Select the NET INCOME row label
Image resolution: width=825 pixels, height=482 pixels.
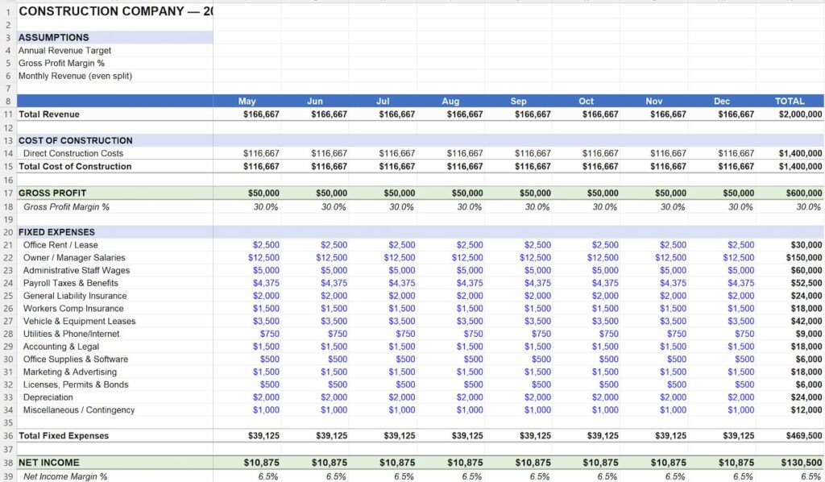[x=49, y=463]
